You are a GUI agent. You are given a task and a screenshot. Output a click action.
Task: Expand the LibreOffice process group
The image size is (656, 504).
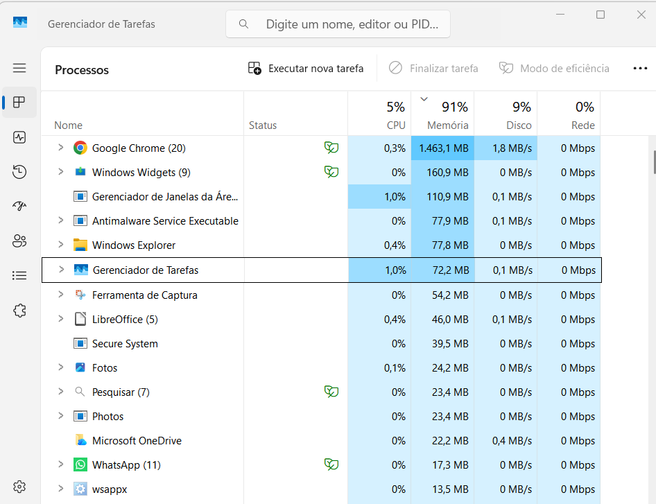60,318
